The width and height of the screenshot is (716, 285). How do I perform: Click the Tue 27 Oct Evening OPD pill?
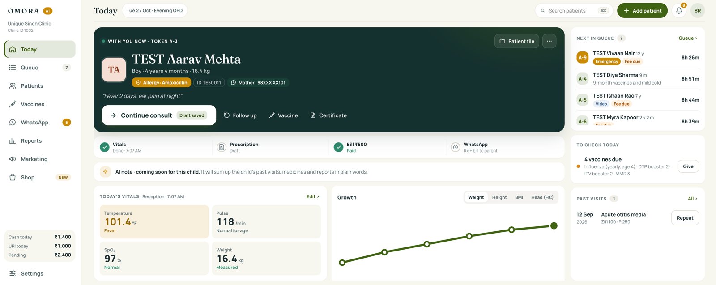(x=154, y=11)
